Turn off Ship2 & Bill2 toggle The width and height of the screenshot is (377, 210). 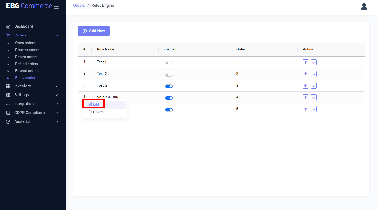(x=169, y=98)
